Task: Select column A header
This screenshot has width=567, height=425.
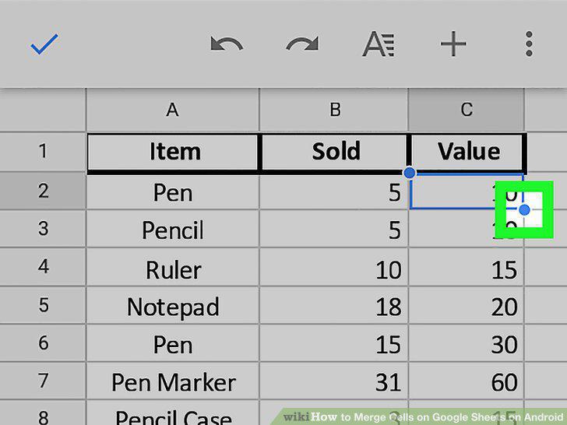Action: [x=172, y=110]
